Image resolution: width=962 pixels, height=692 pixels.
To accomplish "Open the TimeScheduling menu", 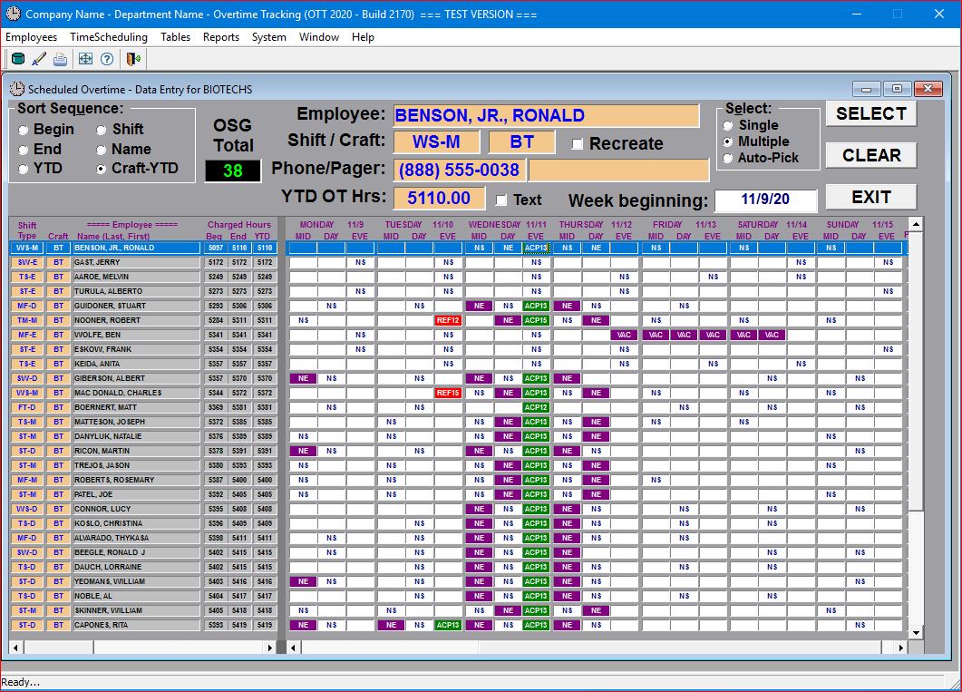I will pyautogui.click(x=109, y=37).
